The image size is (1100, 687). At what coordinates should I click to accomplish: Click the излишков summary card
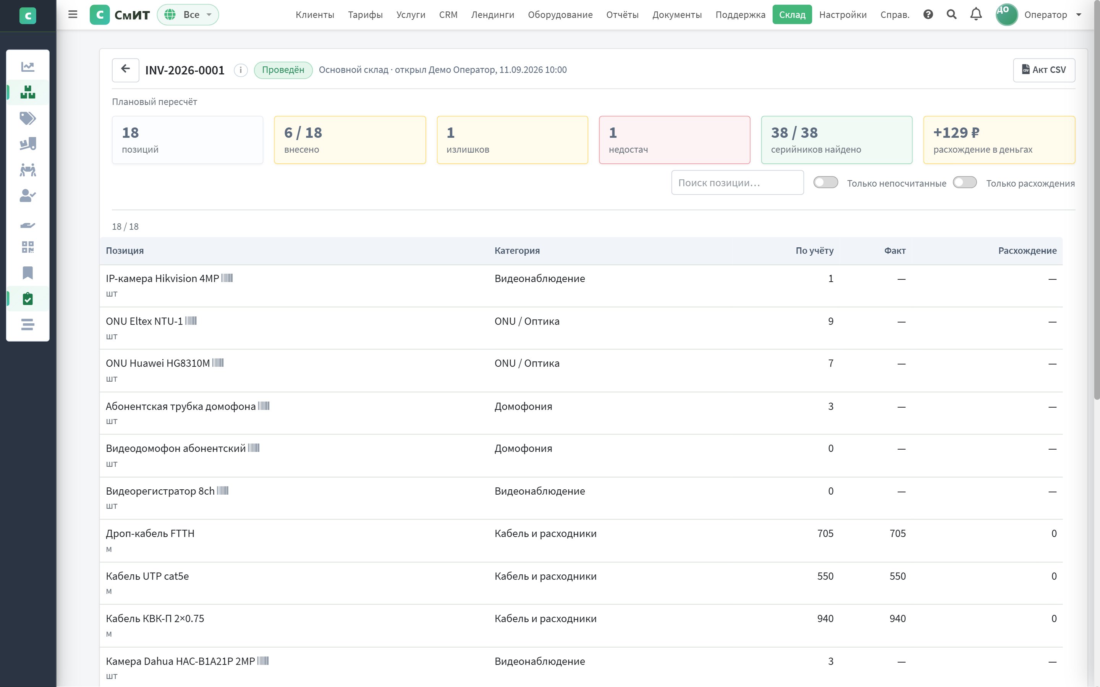pos(512,140)
